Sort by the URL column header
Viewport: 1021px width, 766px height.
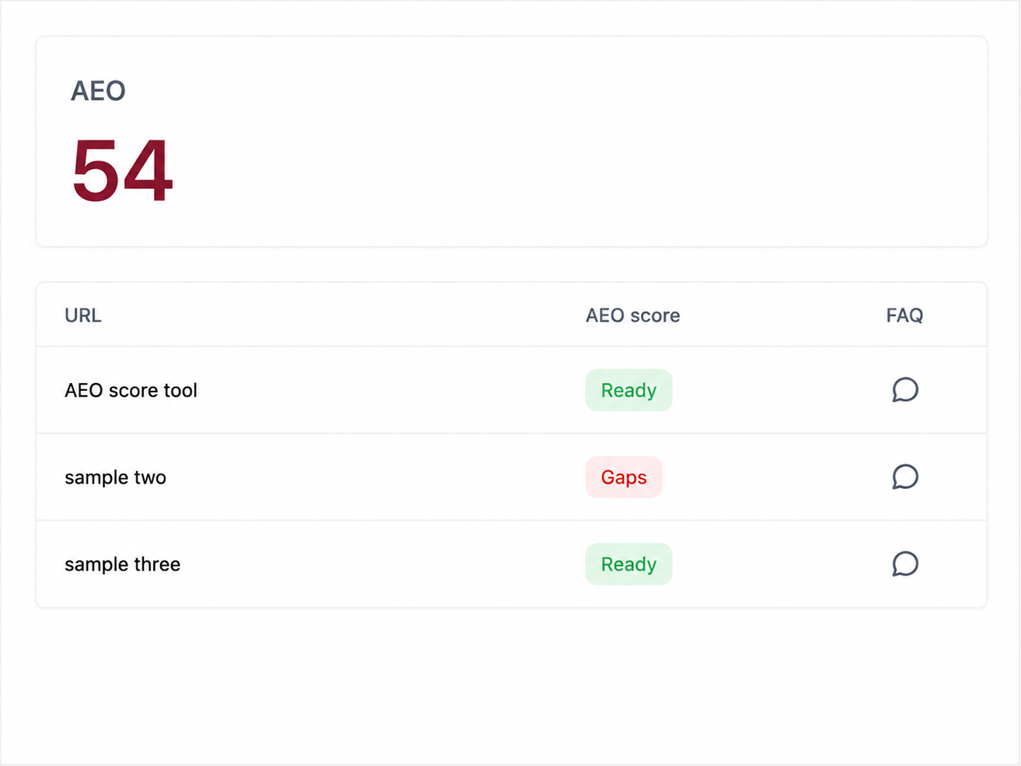pyautogui.click(x=83, y=315)
